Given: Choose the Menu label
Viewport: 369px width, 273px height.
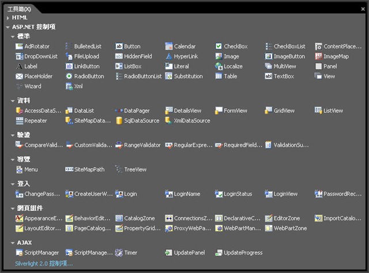Looking at the screenshot, I should (x=31, y=169).
